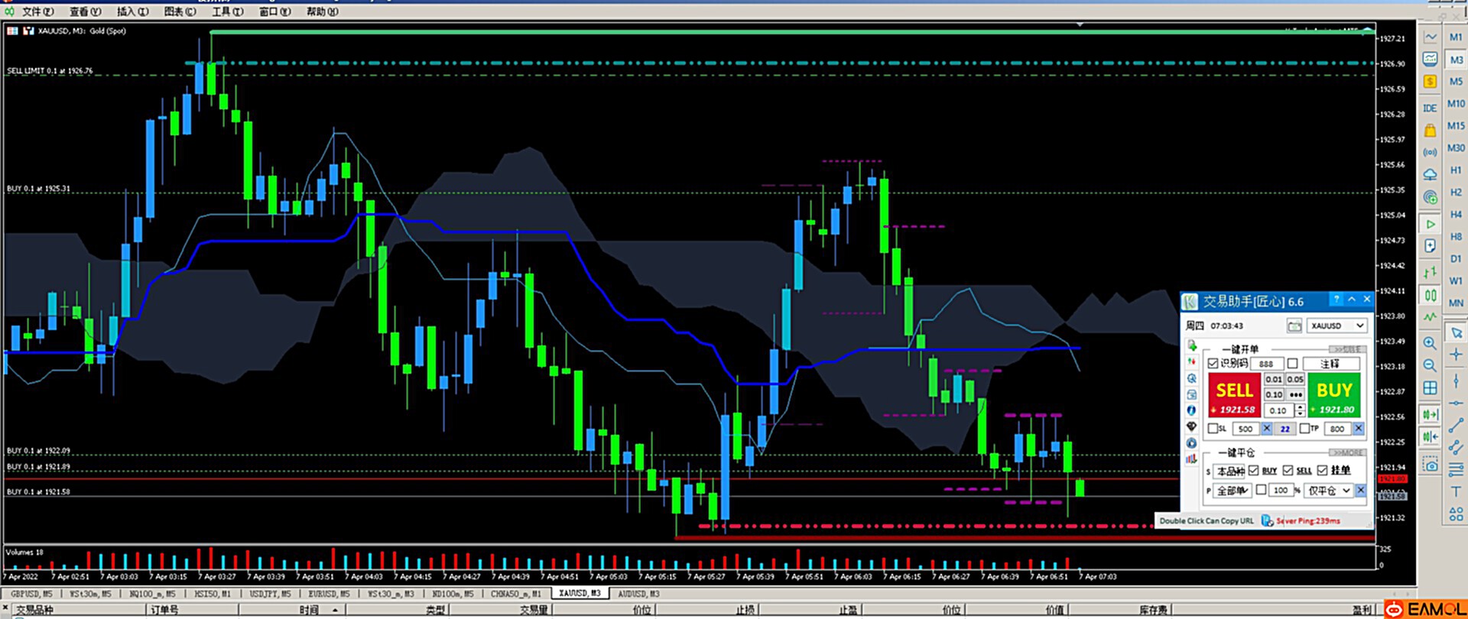Click the zoom in magnifier icon
Screen dimensions: 1468x619
click(1430, 344)
